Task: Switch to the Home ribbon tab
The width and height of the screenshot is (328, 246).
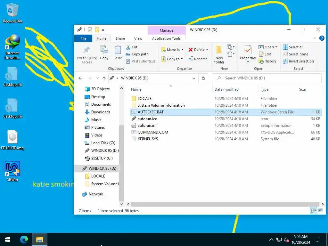Action: click(x=102, y=38)
